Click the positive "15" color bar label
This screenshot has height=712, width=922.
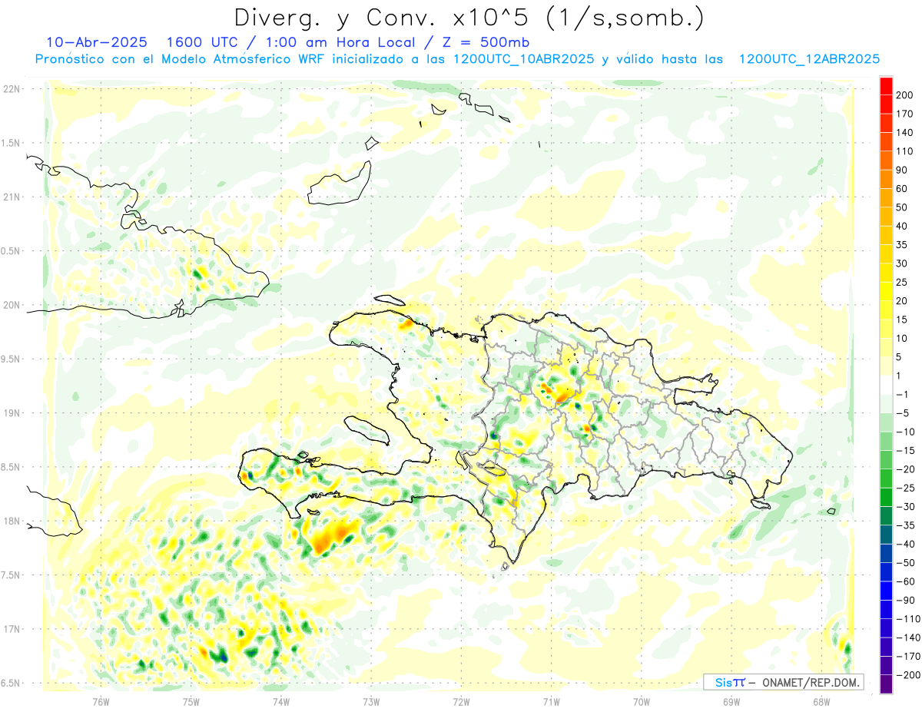[x=902, y=320]
